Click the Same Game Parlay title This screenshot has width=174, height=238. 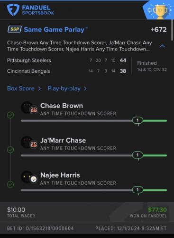pyautogui.click(x=54, y=30)
